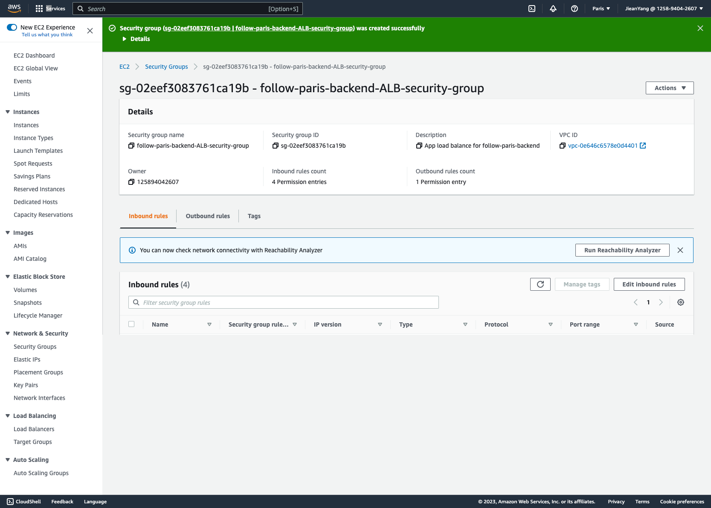Refresh the inbound rules list

point(540,284)
